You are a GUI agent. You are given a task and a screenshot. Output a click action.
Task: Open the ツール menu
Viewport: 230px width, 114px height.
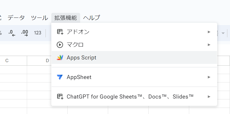point(39,18)
